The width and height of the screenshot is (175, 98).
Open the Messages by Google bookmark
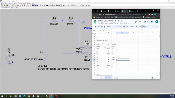tap(149, 17)
